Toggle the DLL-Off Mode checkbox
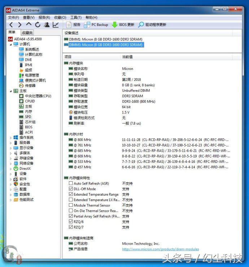 tap(71, 189)
